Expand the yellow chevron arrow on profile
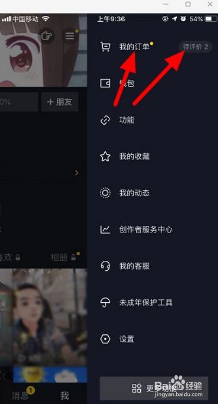Image resolution: width=218 pixels, height=404 pixels. pyautogui.click(x=77, y=173)
